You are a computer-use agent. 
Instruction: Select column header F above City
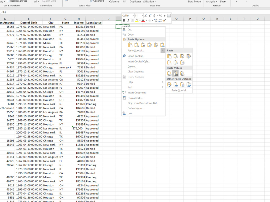(x=51, y=19)
